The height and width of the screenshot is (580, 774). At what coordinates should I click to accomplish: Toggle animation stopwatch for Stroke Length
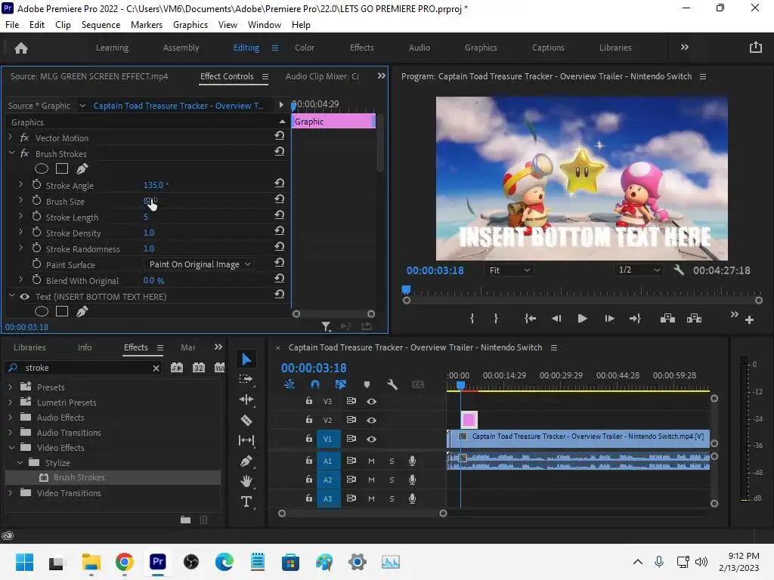[x=36, y=217]
